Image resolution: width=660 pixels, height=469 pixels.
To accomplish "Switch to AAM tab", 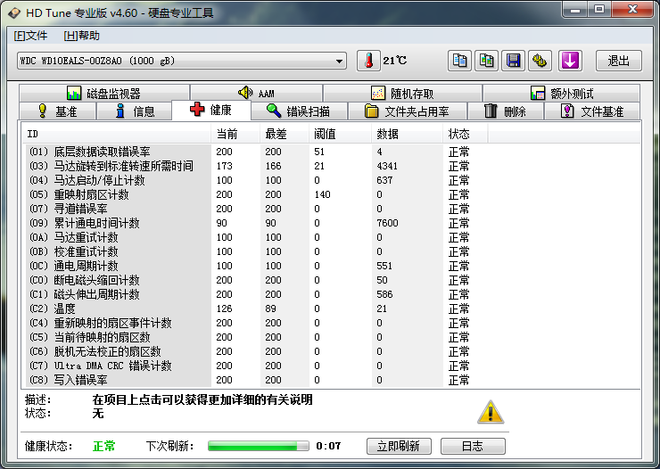I will 256,93.
